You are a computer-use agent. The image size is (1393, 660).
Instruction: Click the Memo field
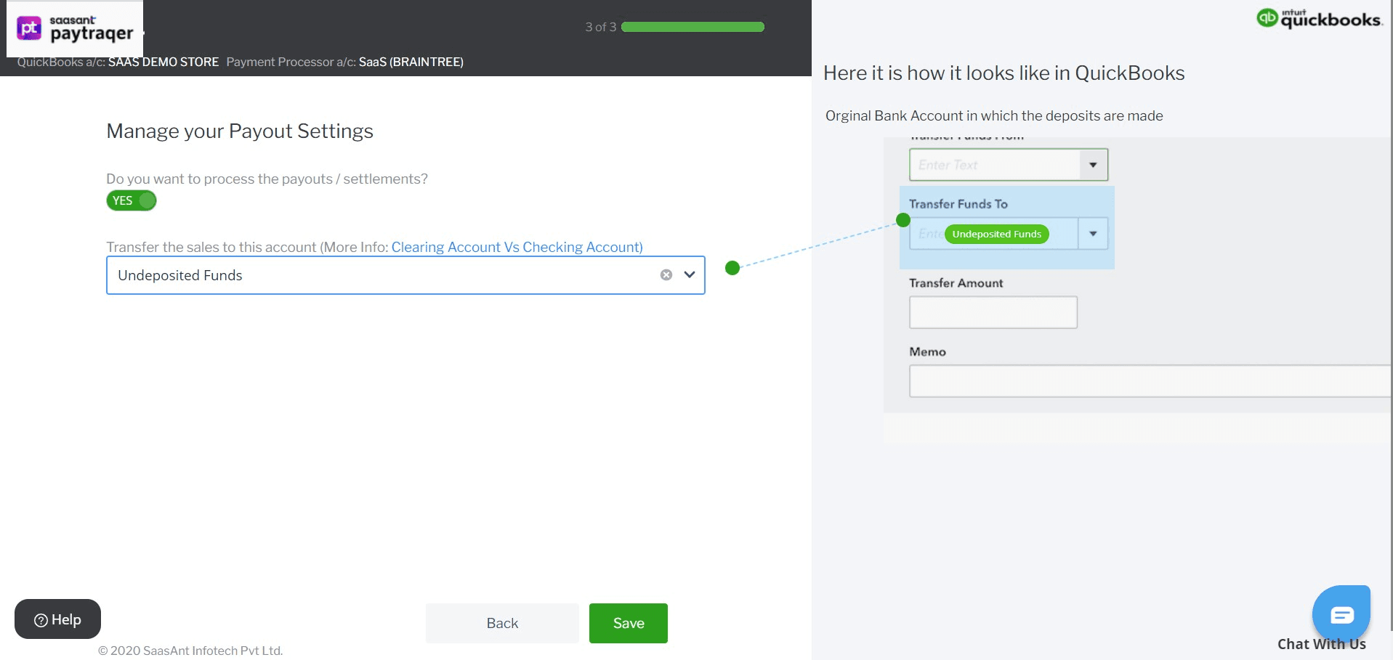[x=1150, y=381]
